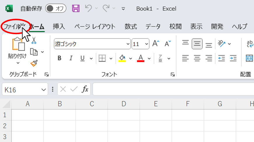Open the ヘルプ tab
Image resolution: width=254 pixels, height=142 pixels.
240,27
